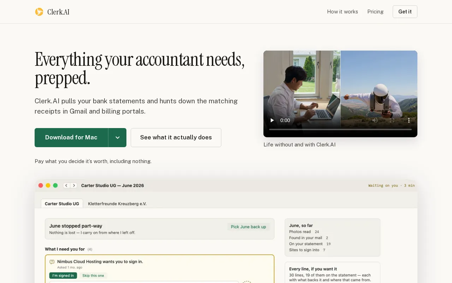Image resolution: width=452 pixels, height=283 pixels.
Task: Click the Found in your mail row
Action: [x=309, y=238]
